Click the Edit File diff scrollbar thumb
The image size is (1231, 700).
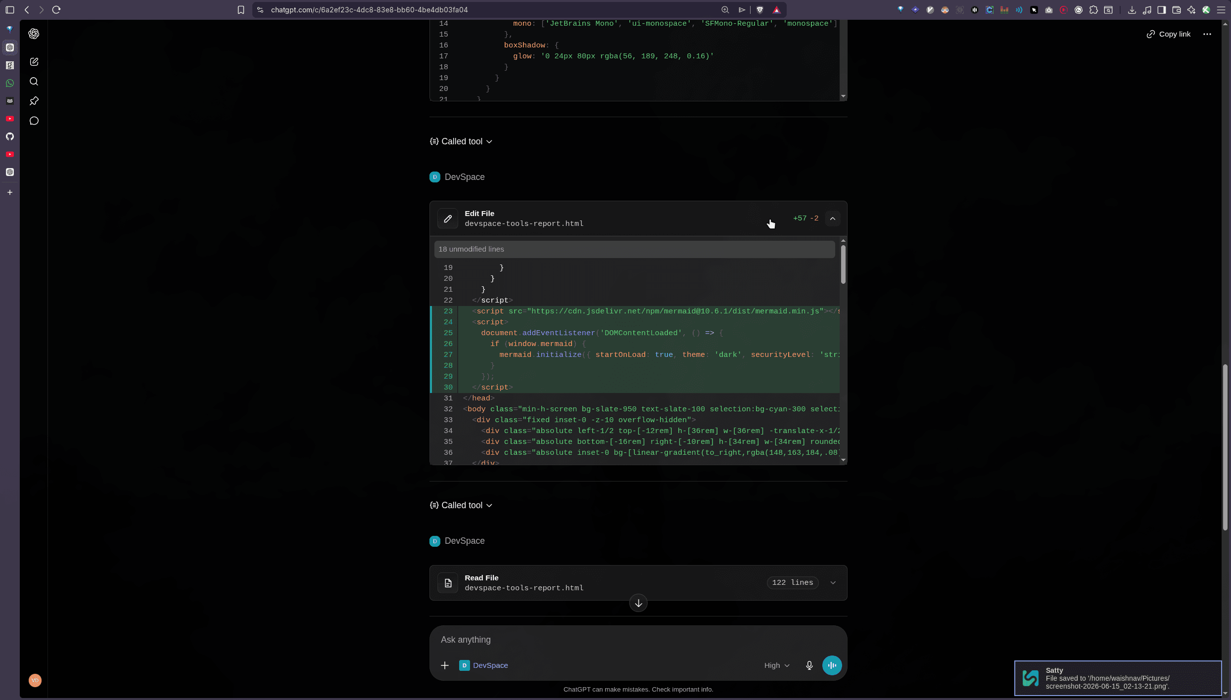pos(843,264)
